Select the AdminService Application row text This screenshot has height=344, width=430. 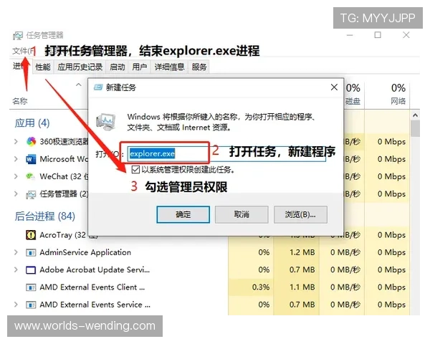(x=85, y=252)
